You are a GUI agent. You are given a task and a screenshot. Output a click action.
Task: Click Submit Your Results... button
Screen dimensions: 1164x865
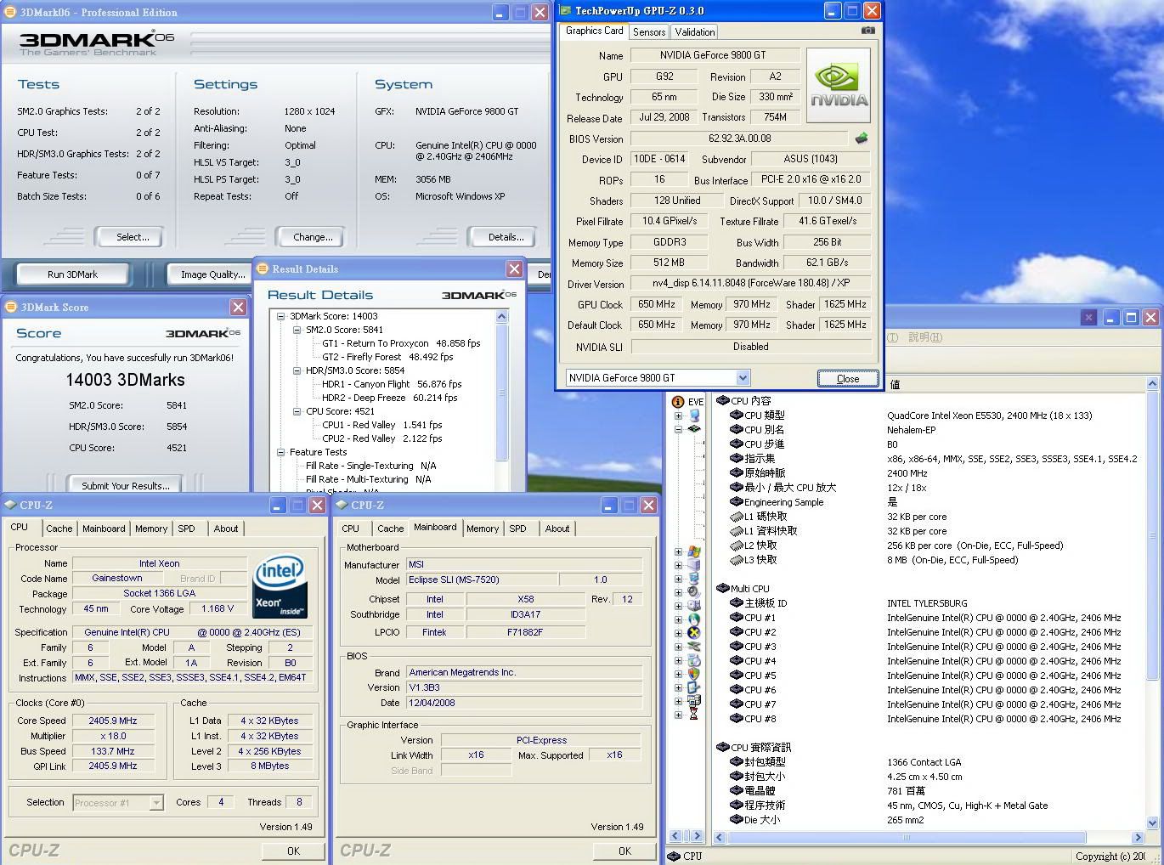pos(126,485)
